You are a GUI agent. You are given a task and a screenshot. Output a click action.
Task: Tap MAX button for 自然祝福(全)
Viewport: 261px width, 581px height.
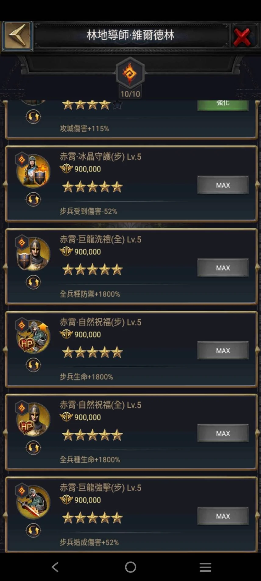tap(223, 433)
